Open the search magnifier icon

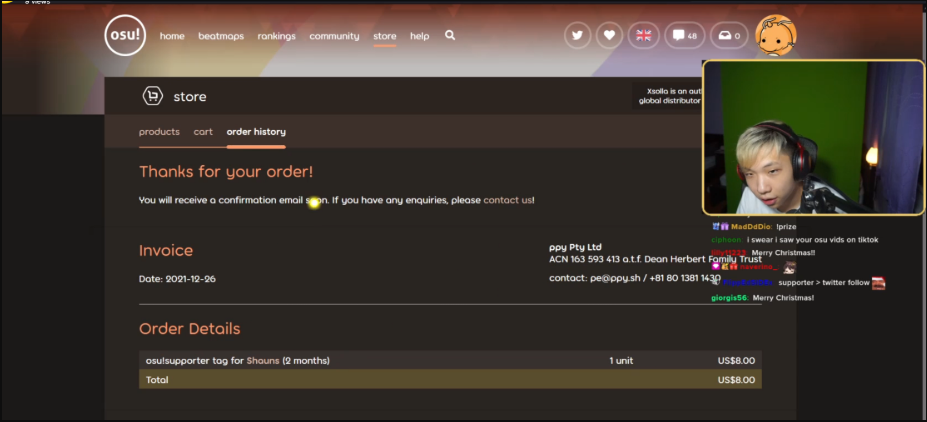[450, 35]
